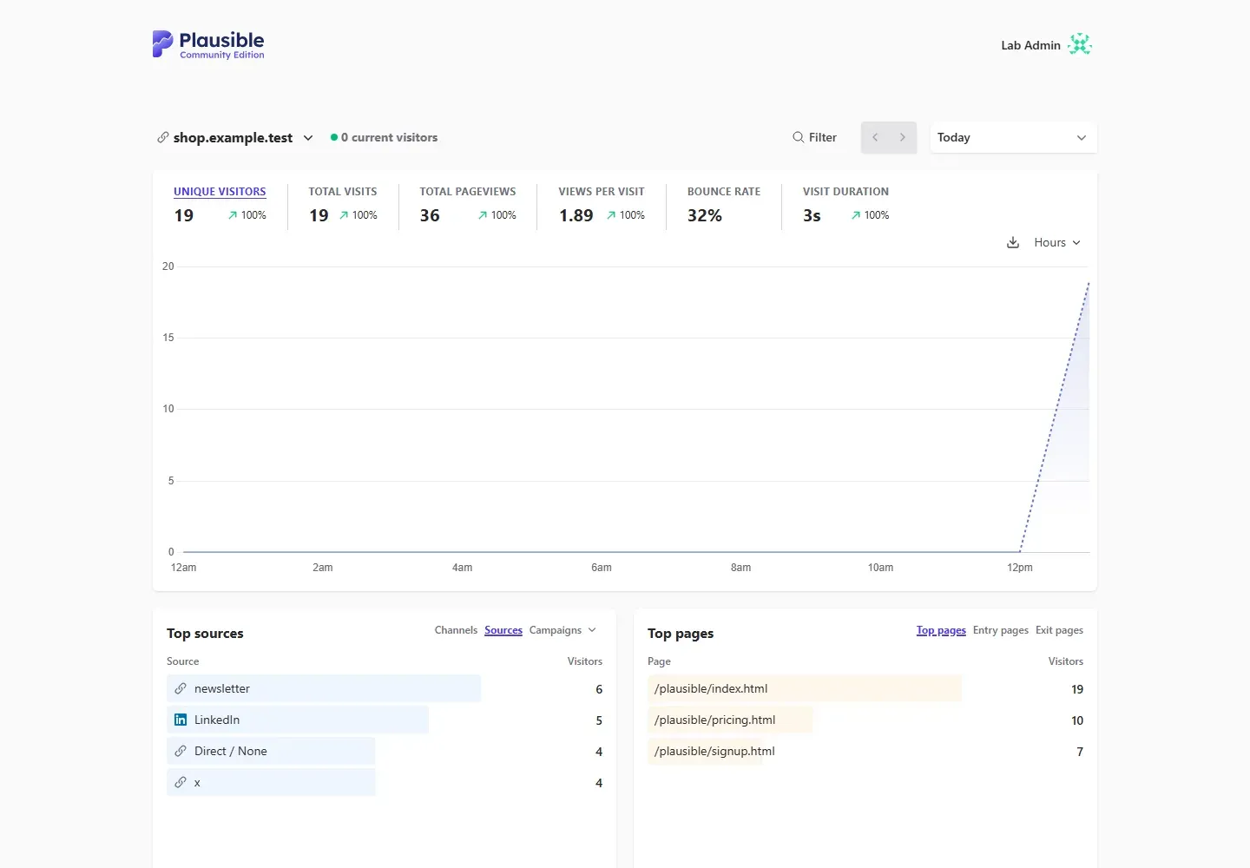
Task: Click the Direct / None source
Action: [x=230, y=751]
